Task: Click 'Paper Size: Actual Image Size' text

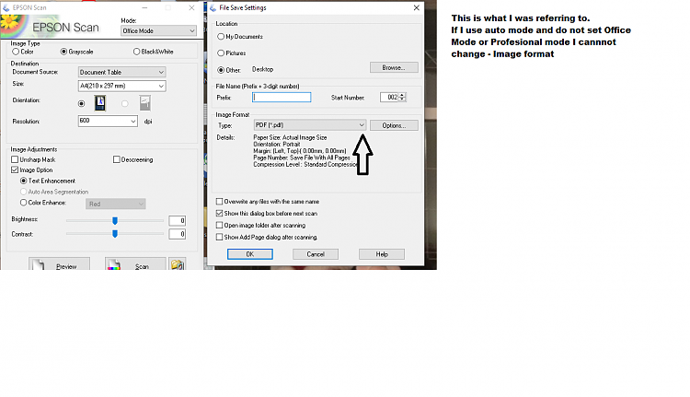Action: [290, 137]
